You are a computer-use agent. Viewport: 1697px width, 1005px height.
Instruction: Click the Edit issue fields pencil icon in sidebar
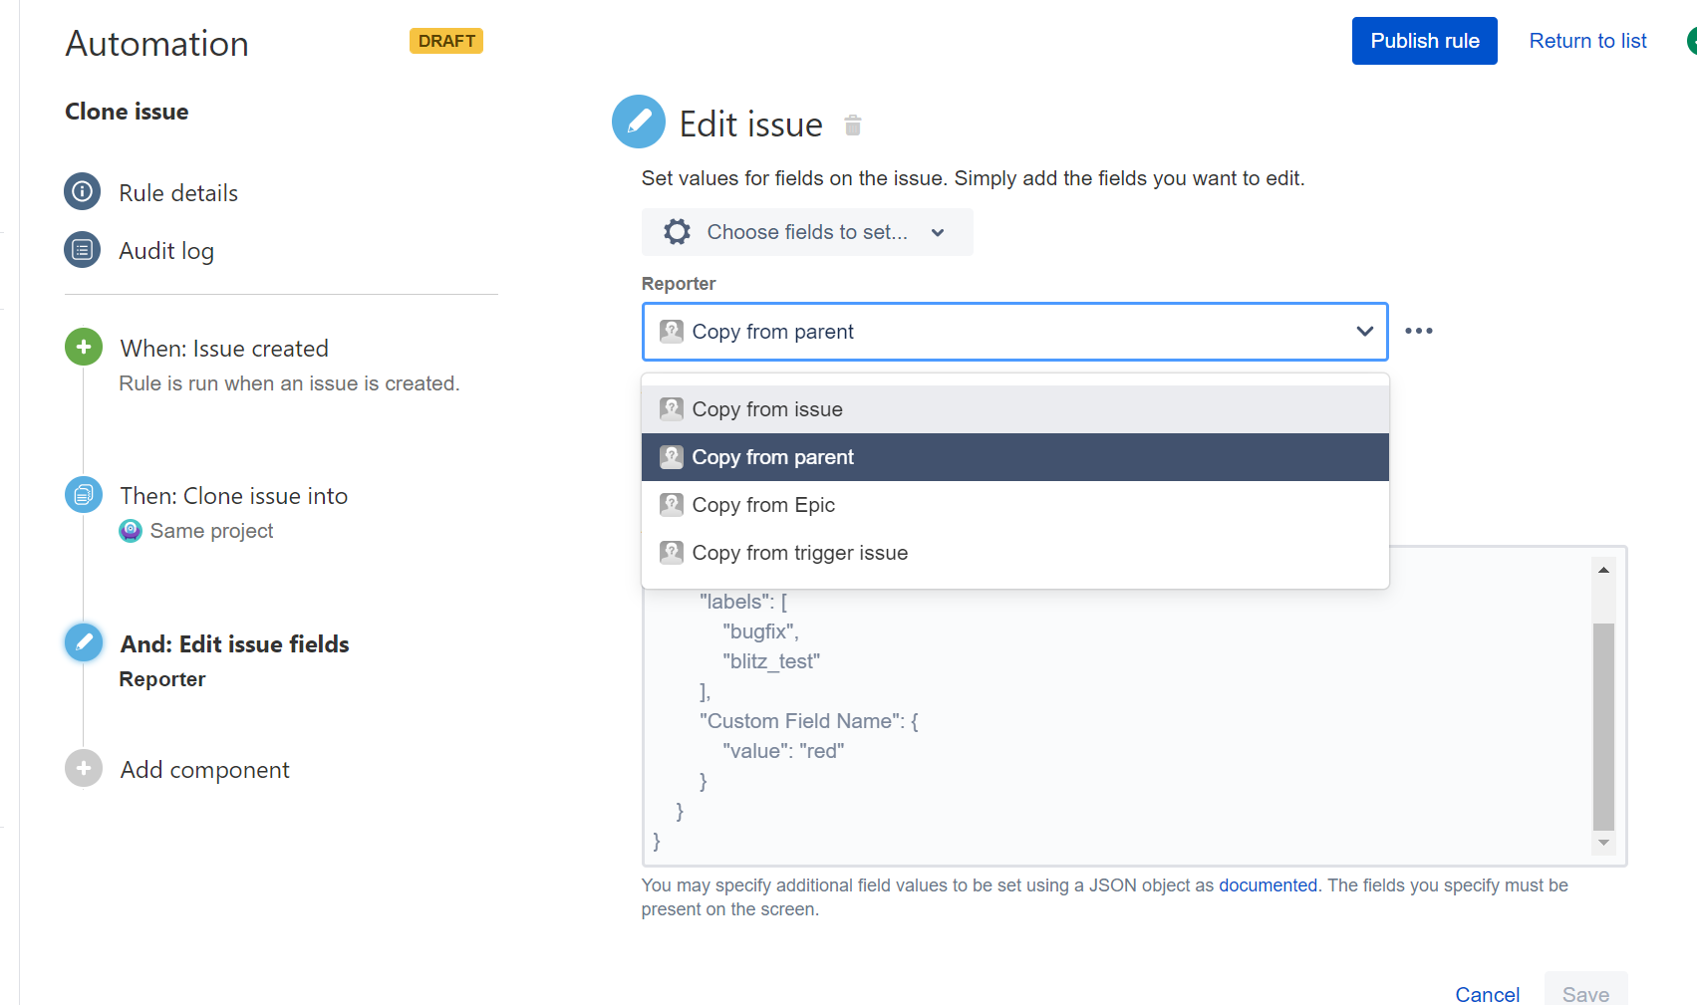[84, 642]
